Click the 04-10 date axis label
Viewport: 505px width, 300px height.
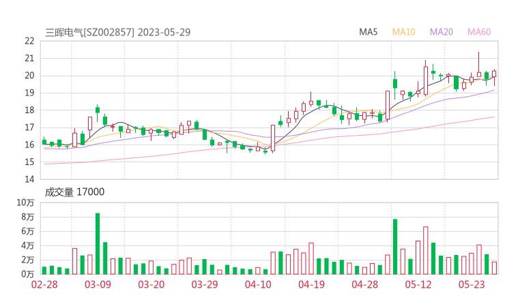pos(258,284)
